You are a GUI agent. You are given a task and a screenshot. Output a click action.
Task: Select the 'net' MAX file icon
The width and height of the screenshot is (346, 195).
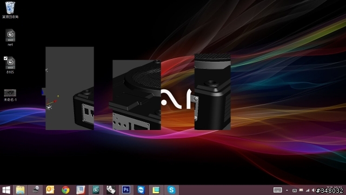[10, 37]
